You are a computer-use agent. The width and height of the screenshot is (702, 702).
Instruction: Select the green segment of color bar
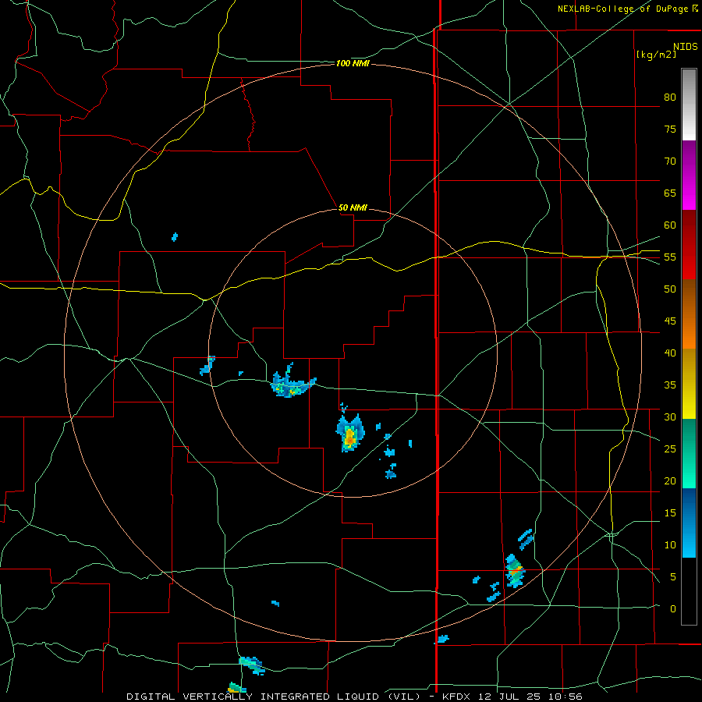point(689,453)
